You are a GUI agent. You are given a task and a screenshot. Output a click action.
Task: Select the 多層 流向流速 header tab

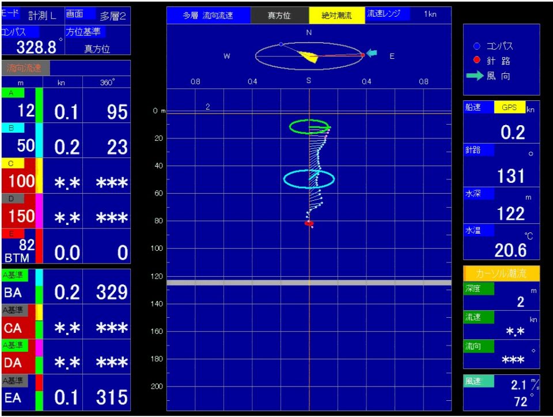(x=208, y=16)
